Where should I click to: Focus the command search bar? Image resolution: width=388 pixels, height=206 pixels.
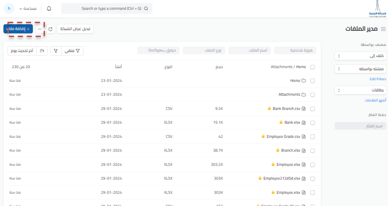tap(107, 8)
